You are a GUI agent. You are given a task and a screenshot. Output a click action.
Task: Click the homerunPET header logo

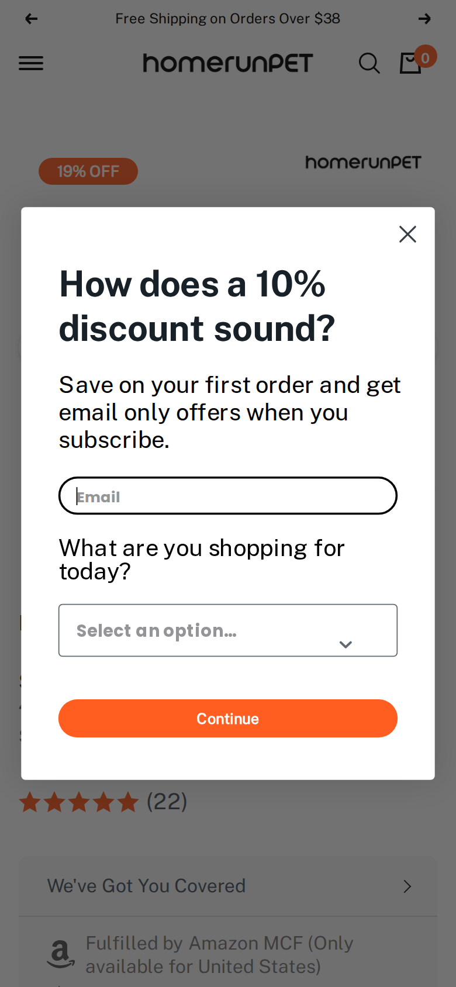pyautogui.click(x=228, y=63)
